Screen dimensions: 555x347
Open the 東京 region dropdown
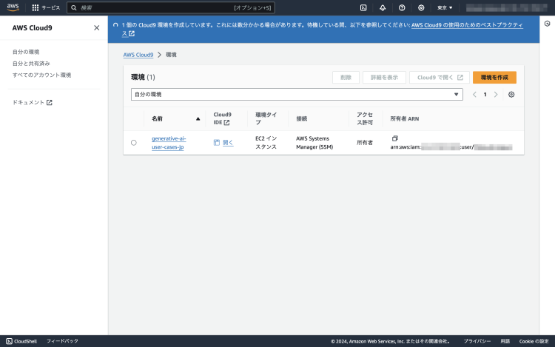pos(445,7)
